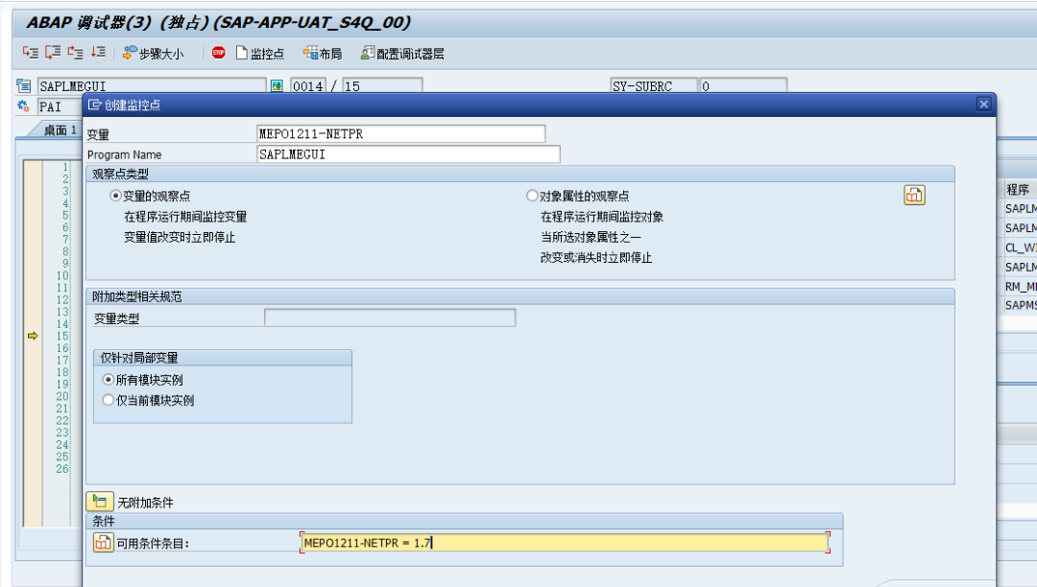Click the 布局 layout icon in the toolbar

(320, 54)
